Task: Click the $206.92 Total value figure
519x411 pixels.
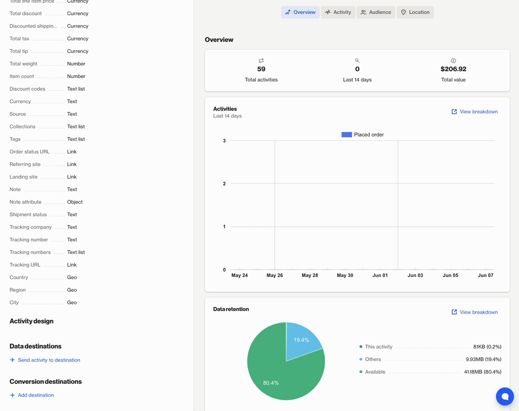Action: coord(454,69)
